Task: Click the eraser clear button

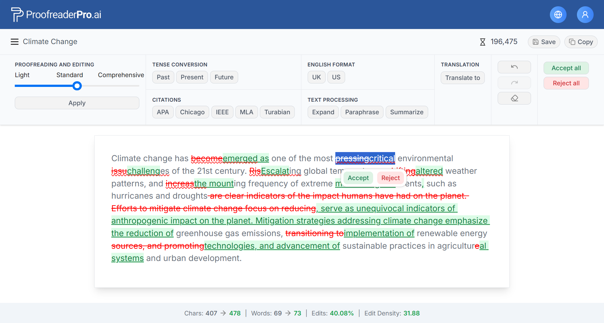Action: click(514, 98)
